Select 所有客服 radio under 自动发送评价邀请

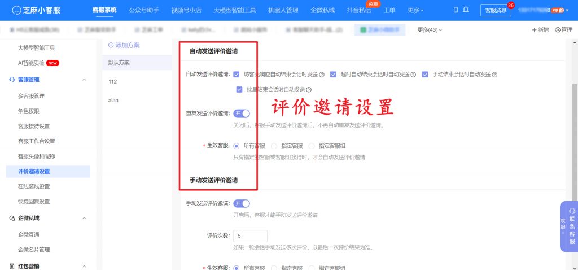click(237, 146)
